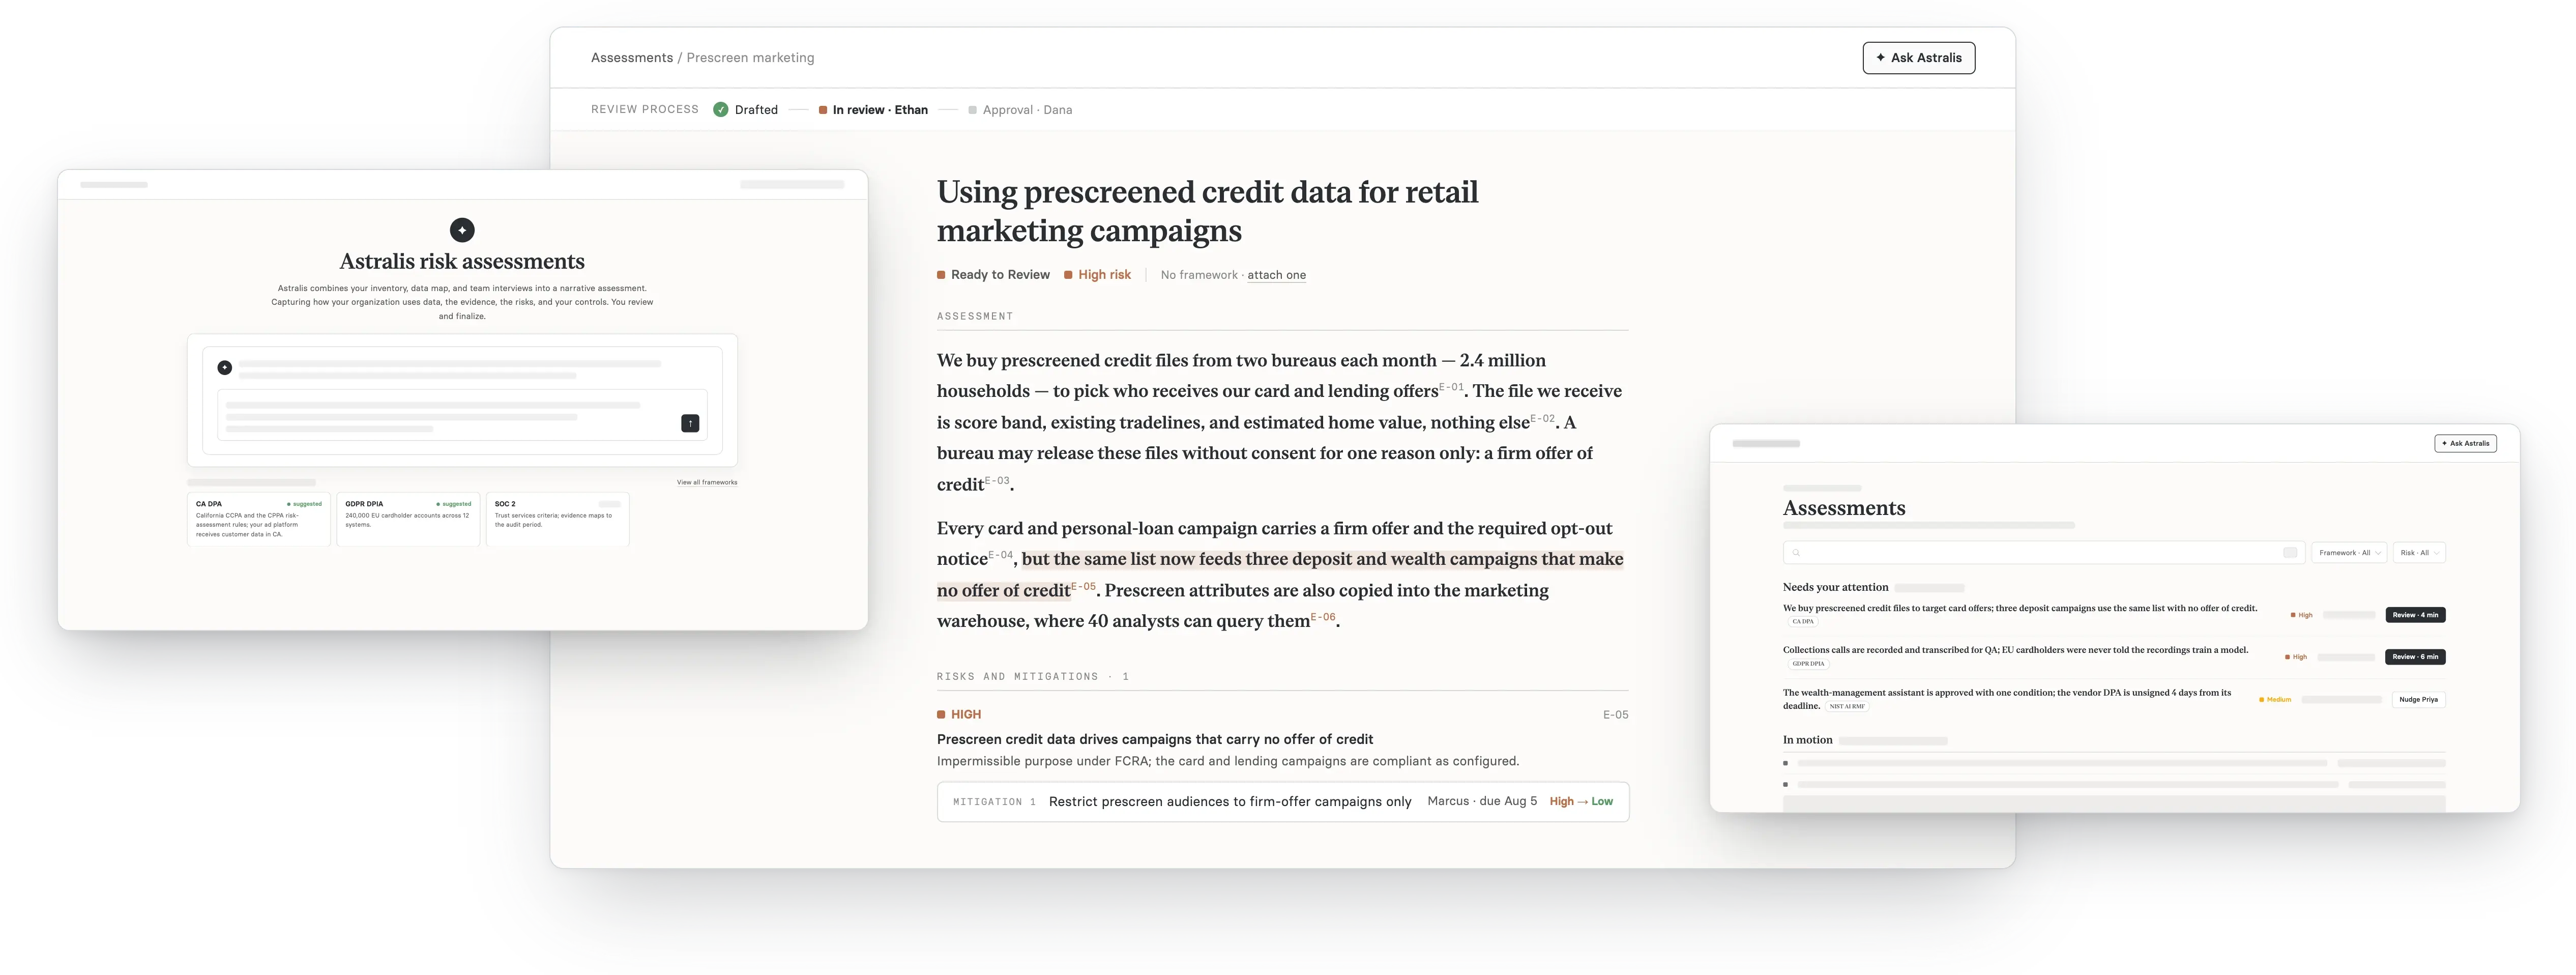Open evidence footnote E-01
Viewport: 2576px width, 975px height.
(x=1451, y=387)
